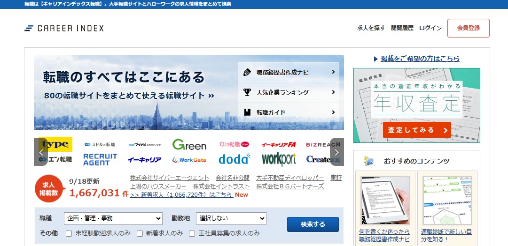
Task: Open the 適職診断で新しい自分を知る！ link
Action: point(446,236)
